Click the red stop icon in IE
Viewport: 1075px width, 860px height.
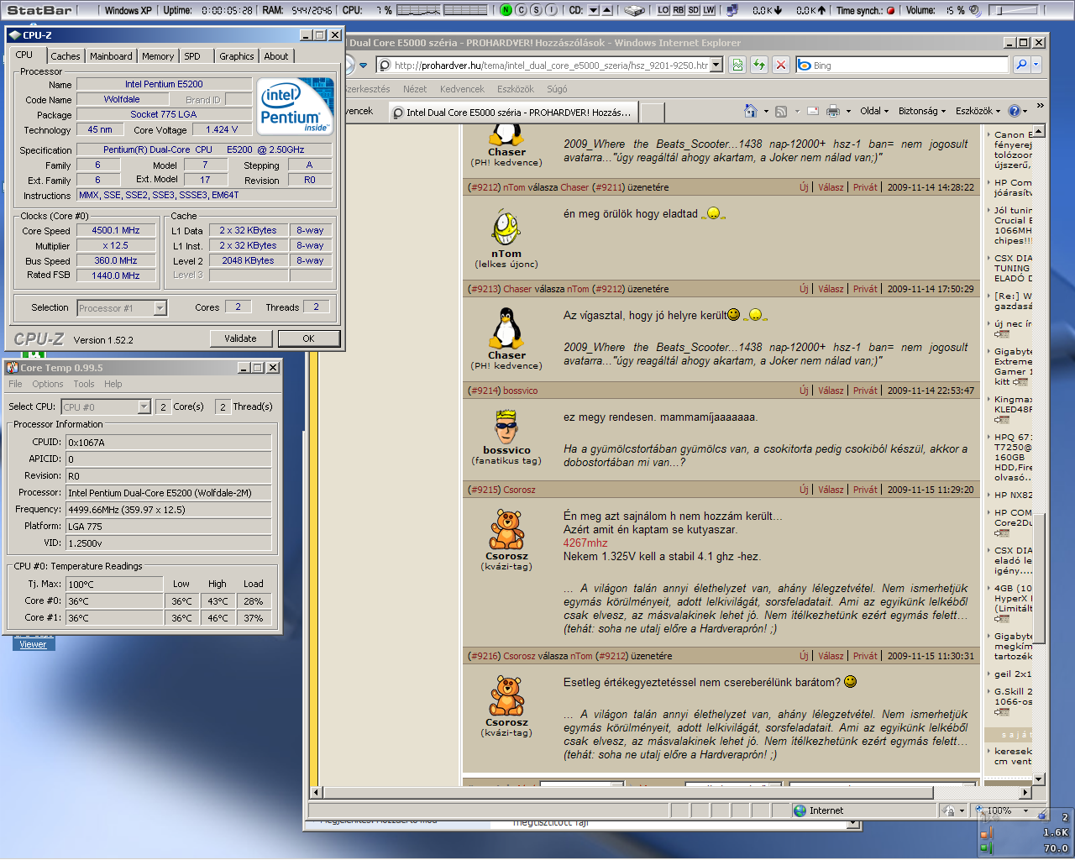(781, 65)
